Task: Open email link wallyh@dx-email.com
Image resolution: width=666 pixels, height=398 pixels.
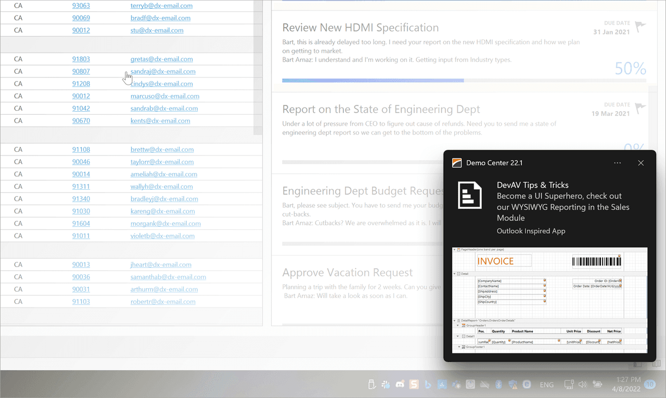Action: (x=162, y=186)
